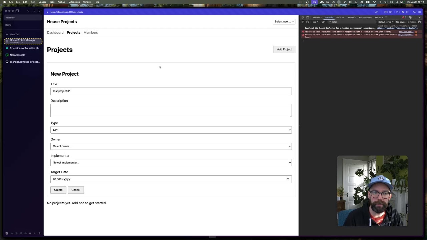Open the console context selector 'top'
This screenshot has height=240, width=427.
[315, 22]
